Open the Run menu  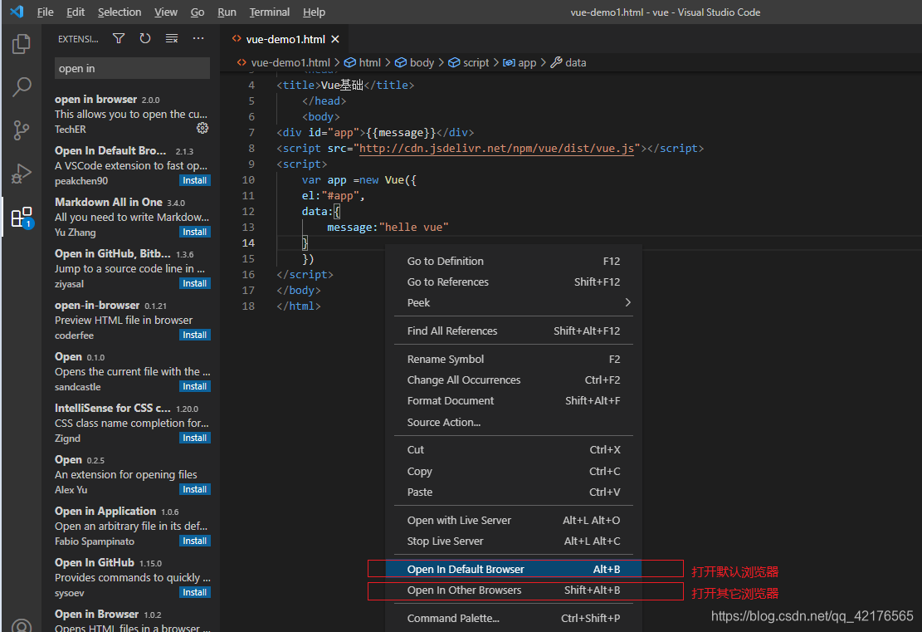227,12
